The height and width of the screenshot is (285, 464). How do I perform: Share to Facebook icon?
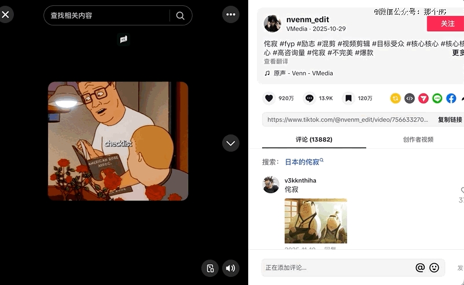451,98
